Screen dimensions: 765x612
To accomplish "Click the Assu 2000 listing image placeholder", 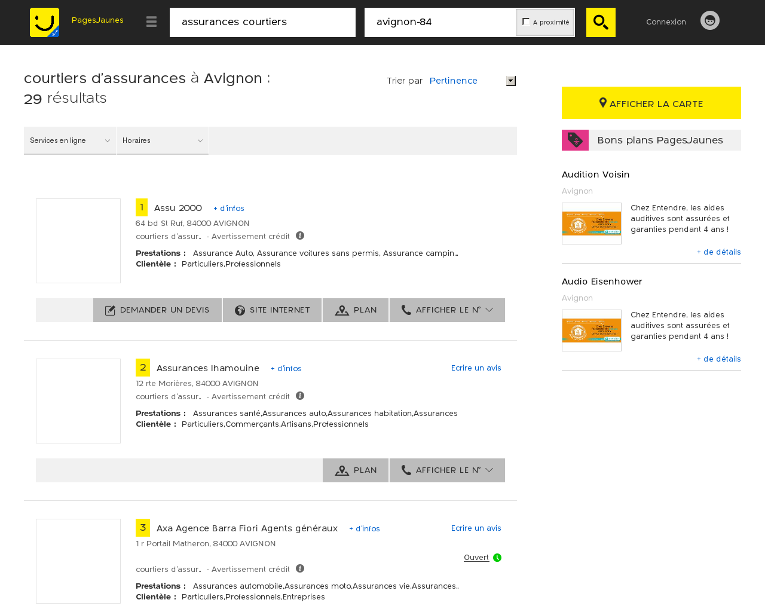I will [78, 241].
